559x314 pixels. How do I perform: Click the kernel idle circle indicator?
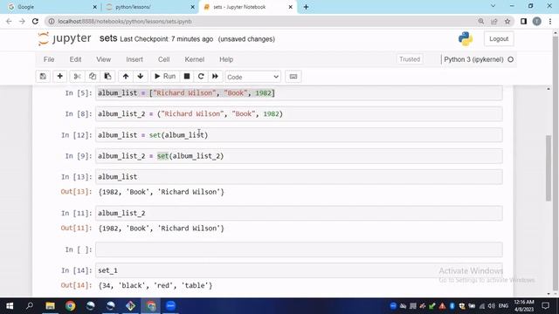(x=510, y=59)
